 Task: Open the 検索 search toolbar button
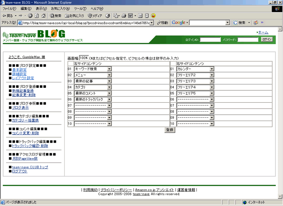pos(55,16)
